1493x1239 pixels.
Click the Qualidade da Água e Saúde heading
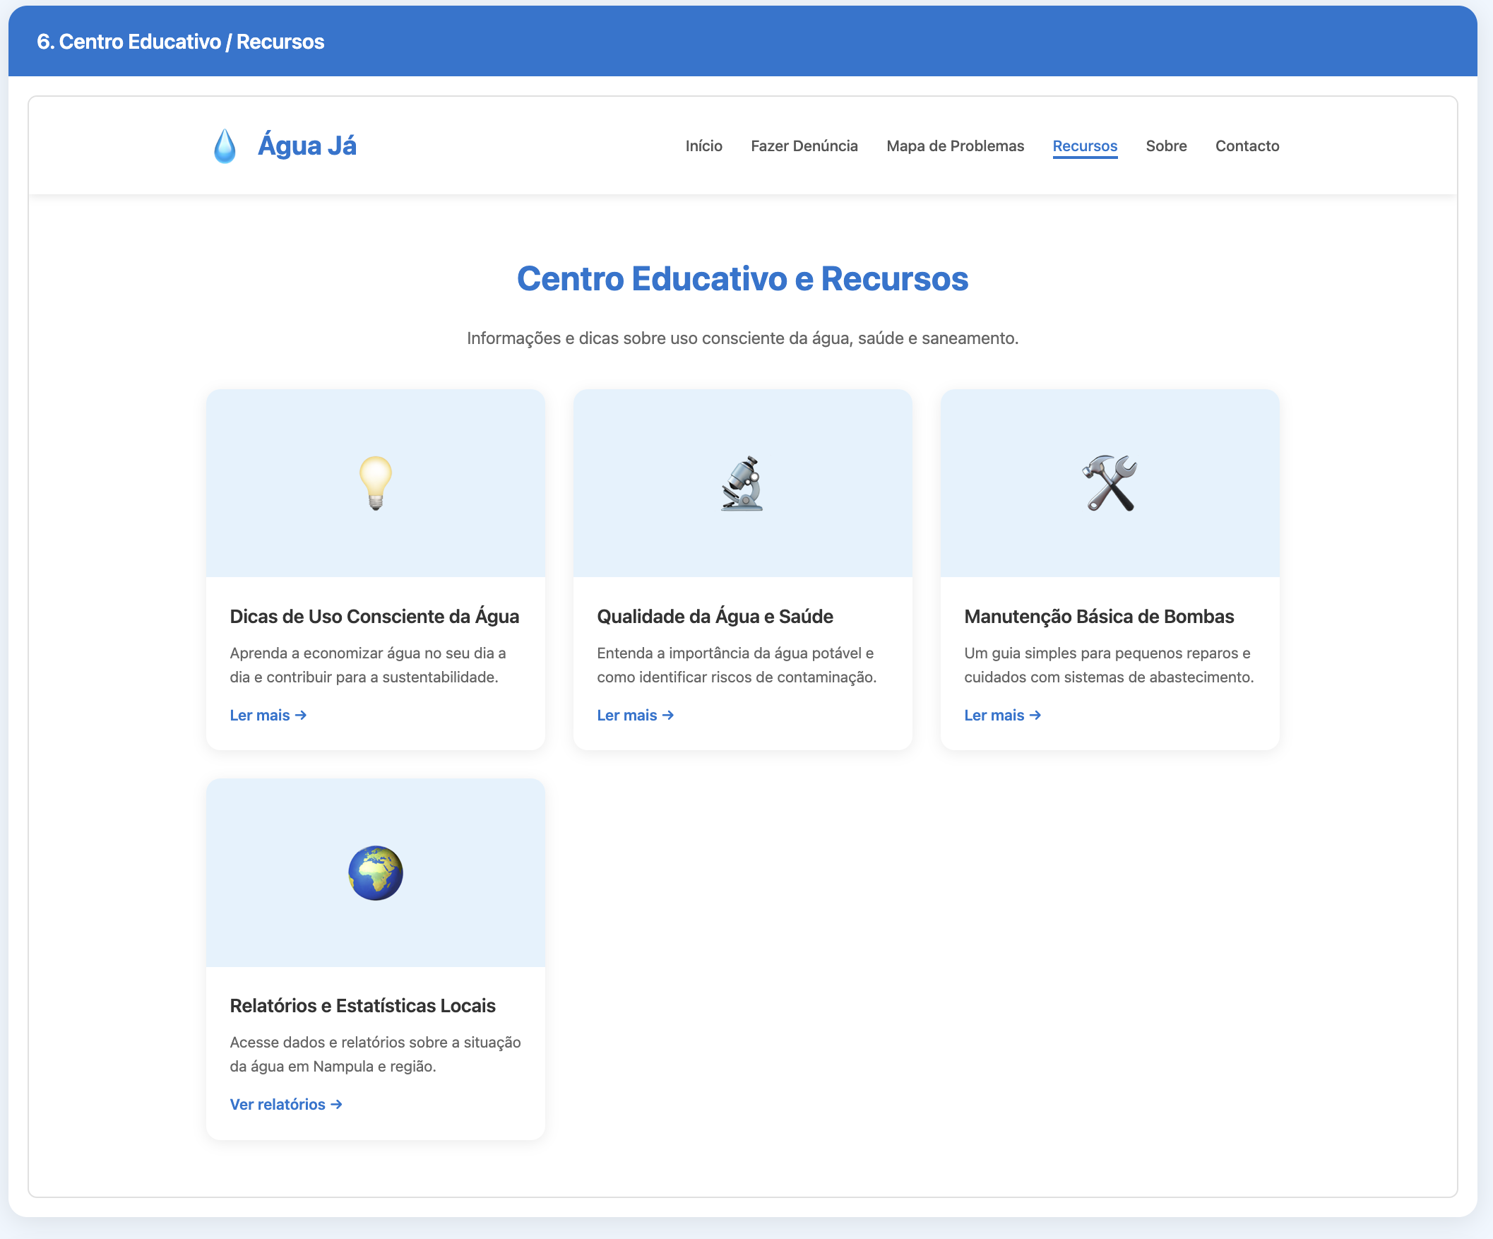pyautogui.click(x=715, y=617)
